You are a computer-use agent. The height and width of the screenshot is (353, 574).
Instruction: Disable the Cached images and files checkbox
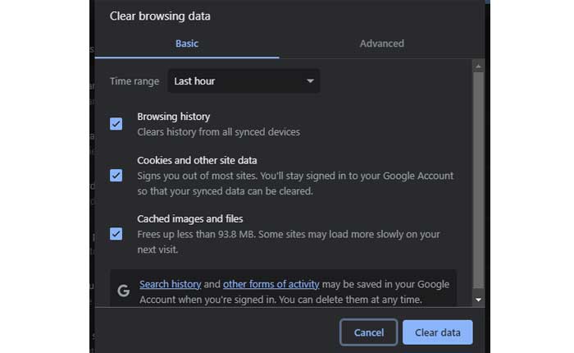(116, 234)
